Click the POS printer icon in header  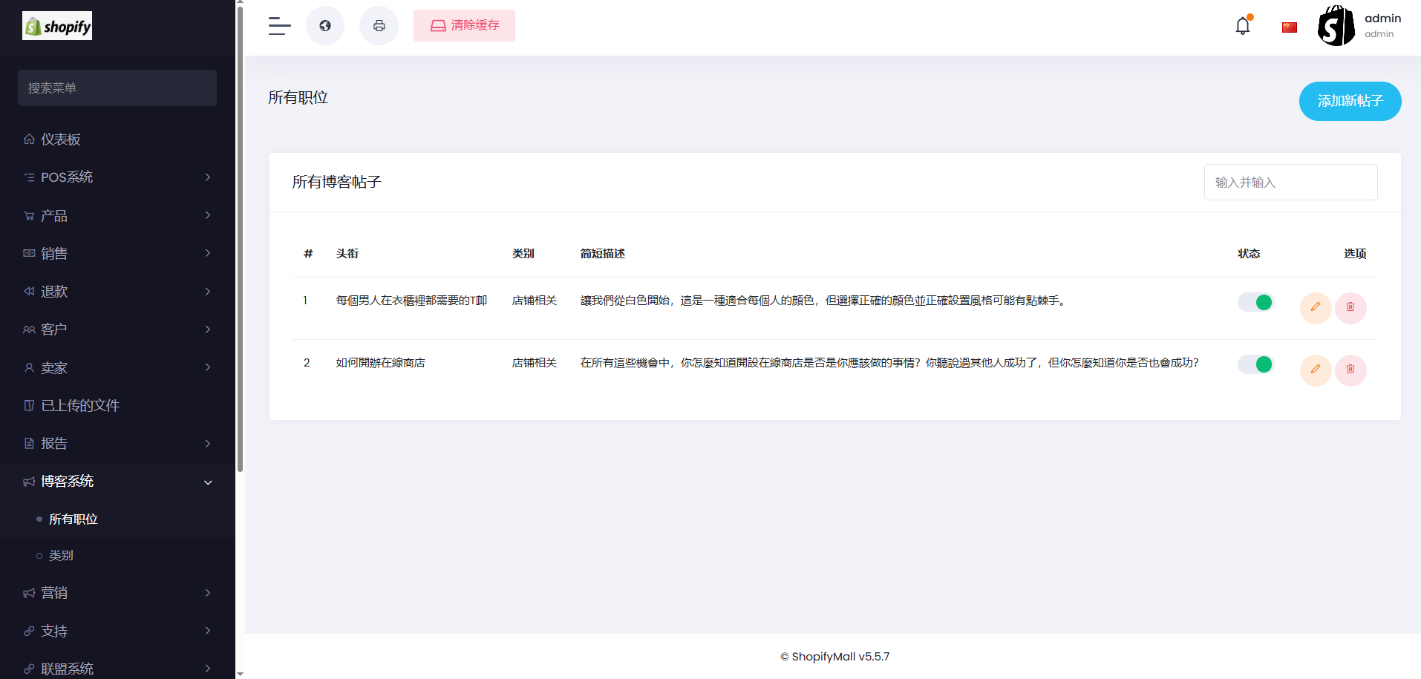click(x=379, y=26)
